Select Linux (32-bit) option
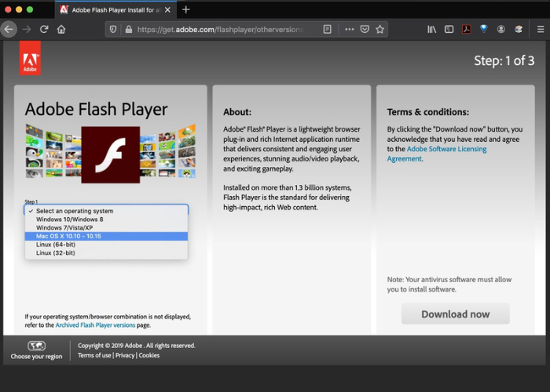Screen dimensions: 550x392 (106, 252)
